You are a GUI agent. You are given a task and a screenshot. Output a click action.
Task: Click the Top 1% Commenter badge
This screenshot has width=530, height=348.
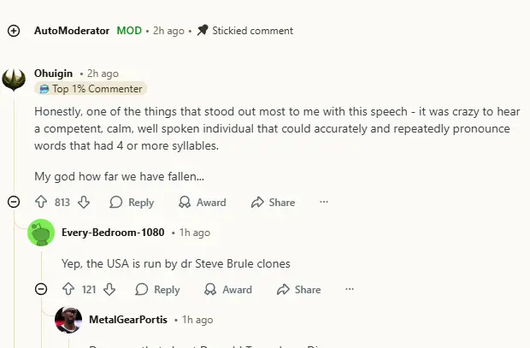tap(91, 89)
